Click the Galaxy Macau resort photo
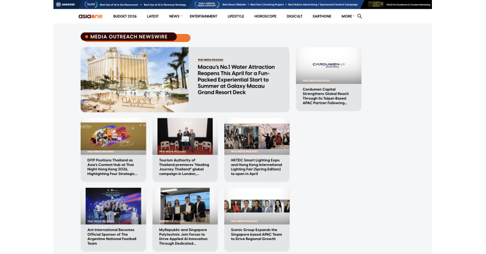This screenshot has width=486, height=254. tap(134, 80)
